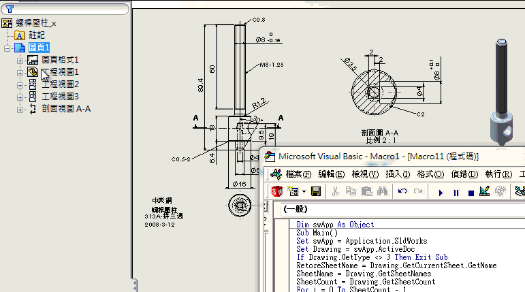This screenshot has height=292, width=525.
Task: Open the 執行(R) menu in Visual Basic
Action: coord(498,174)
